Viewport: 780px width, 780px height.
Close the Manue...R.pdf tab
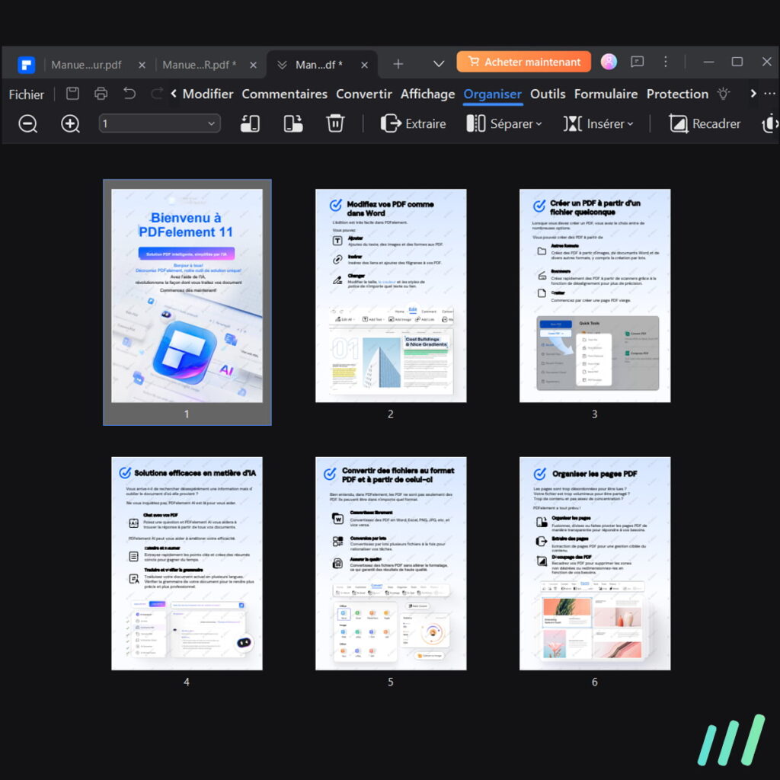coord(253,66)
